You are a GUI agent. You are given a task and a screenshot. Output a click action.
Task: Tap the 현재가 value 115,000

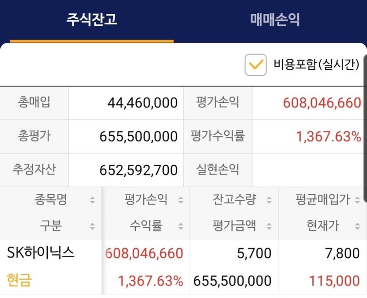click(x=334, y=281)
